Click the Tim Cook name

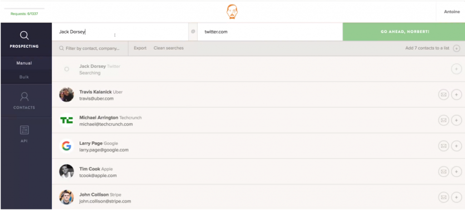pos(89,169)
